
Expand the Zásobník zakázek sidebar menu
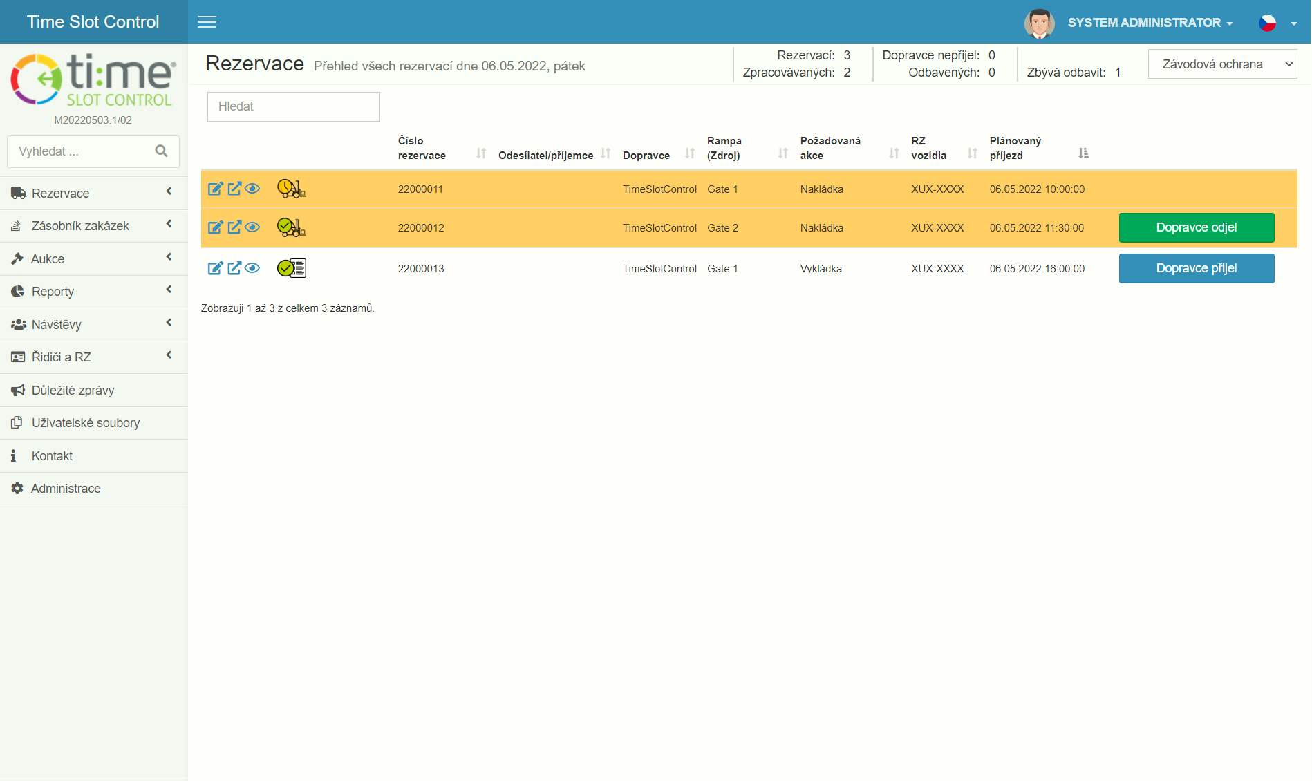[93, 226]
